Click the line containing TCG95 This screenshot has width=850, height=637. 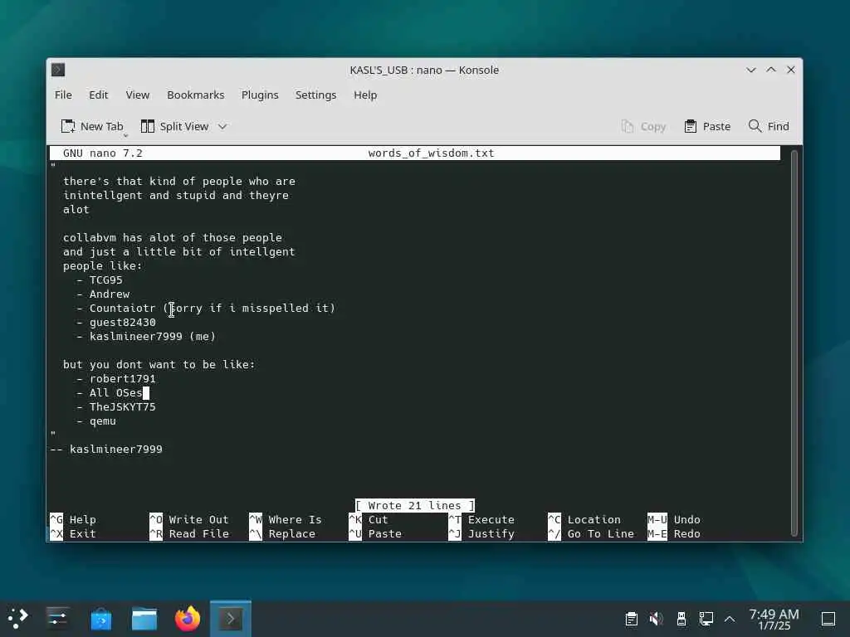point(100,280)
